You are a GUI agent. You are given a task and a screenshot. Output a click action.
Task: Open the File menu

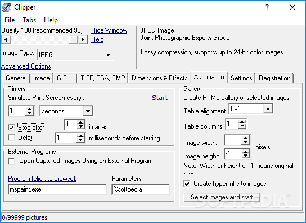click(10, 20)
